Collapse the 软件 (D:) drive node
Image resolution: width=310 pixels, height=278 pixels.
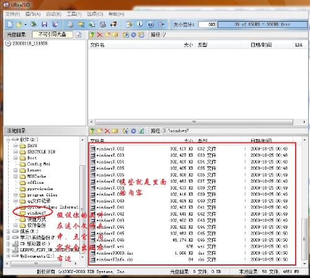pyautogui.click(x=8, y=140)
